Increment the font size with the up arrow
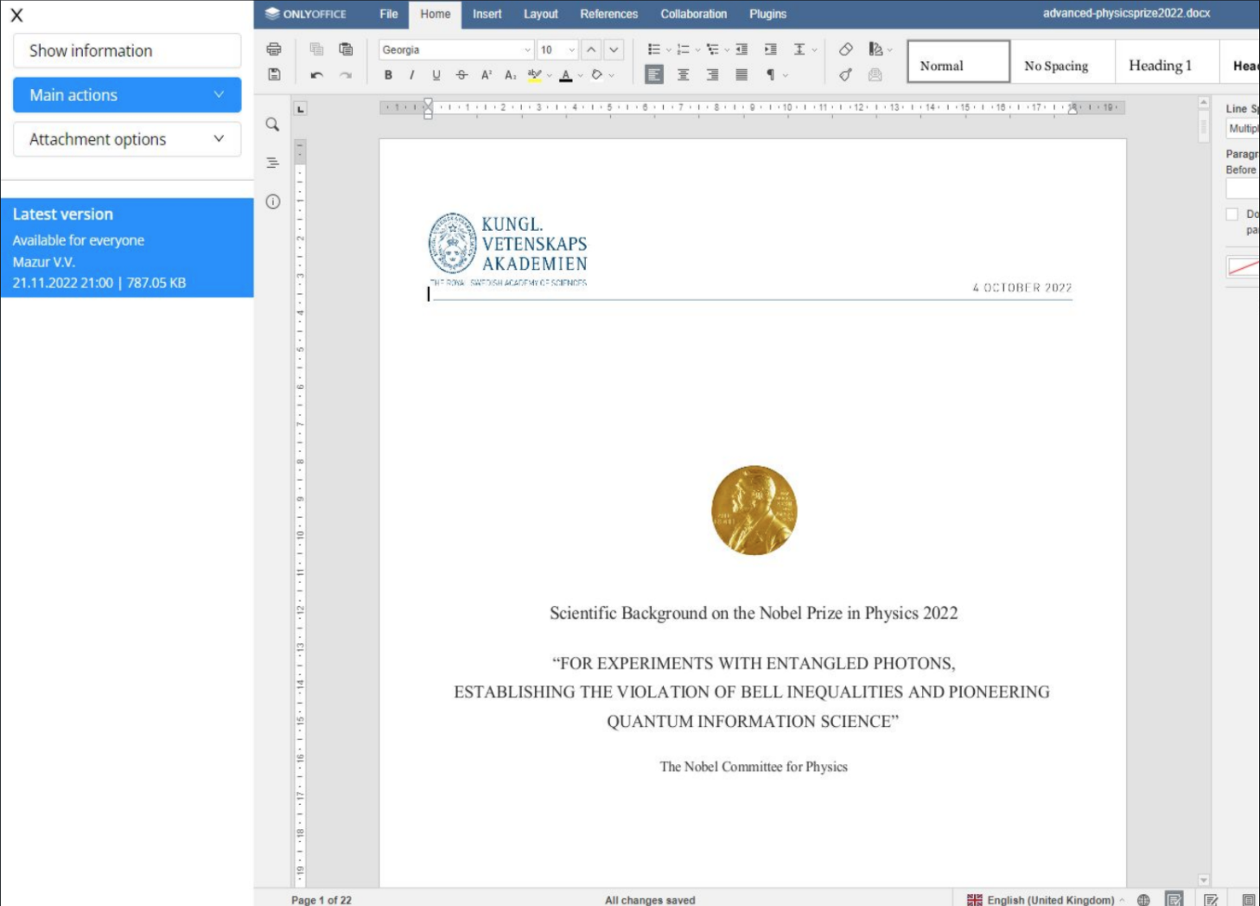Screen dimensions: 1260x906 pos(591,49)
